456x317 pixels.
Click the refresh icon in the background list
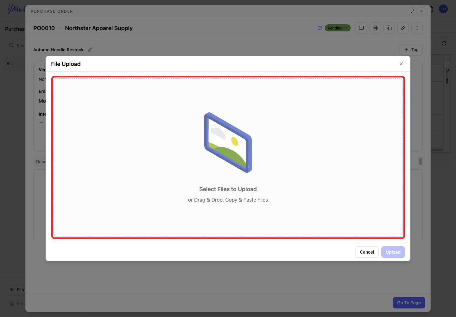(444, 43)
